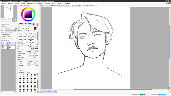Show the swatches panel icon
This screenshot has height=96, width=171.
click(x=28, y=6)
